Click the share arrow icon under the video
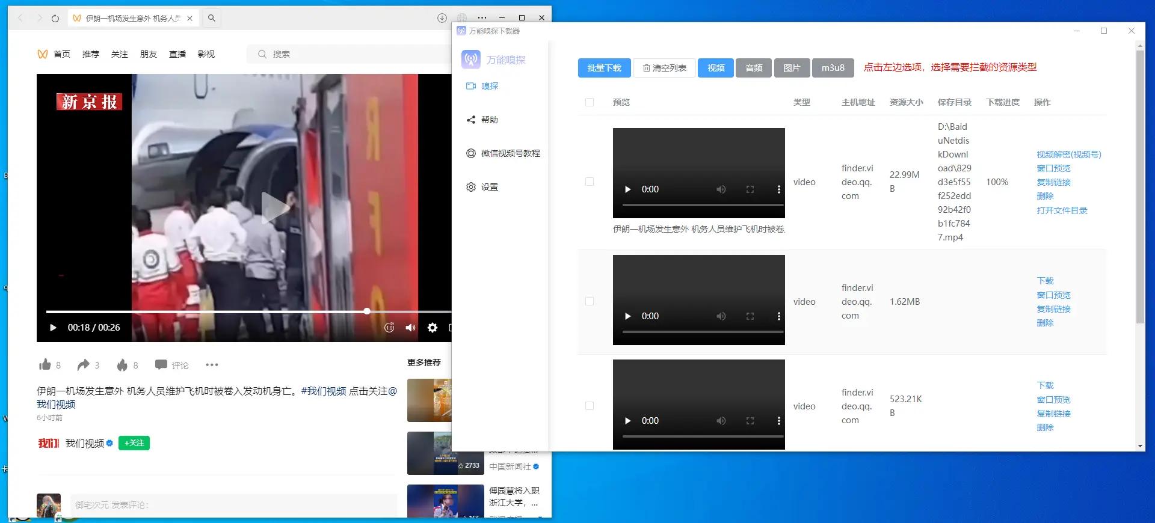This screenshot has width=1155, height=523. (84, 364)
